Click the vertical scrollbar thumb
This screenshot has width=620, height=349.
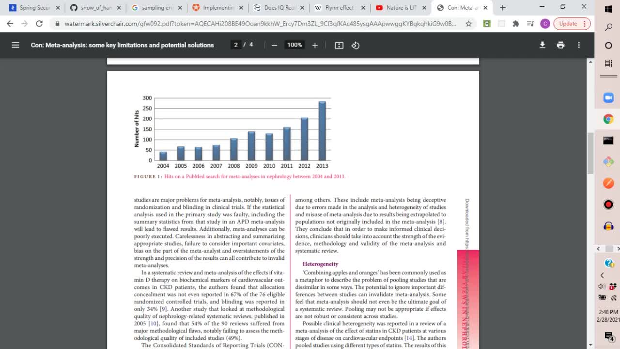590,153
